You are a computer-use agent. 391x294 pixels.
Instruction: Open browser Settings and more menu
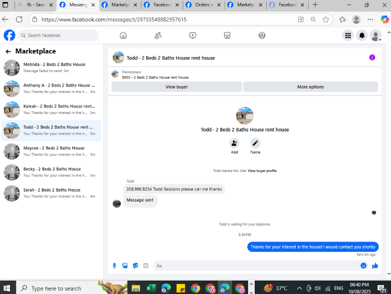pos(371,19)
